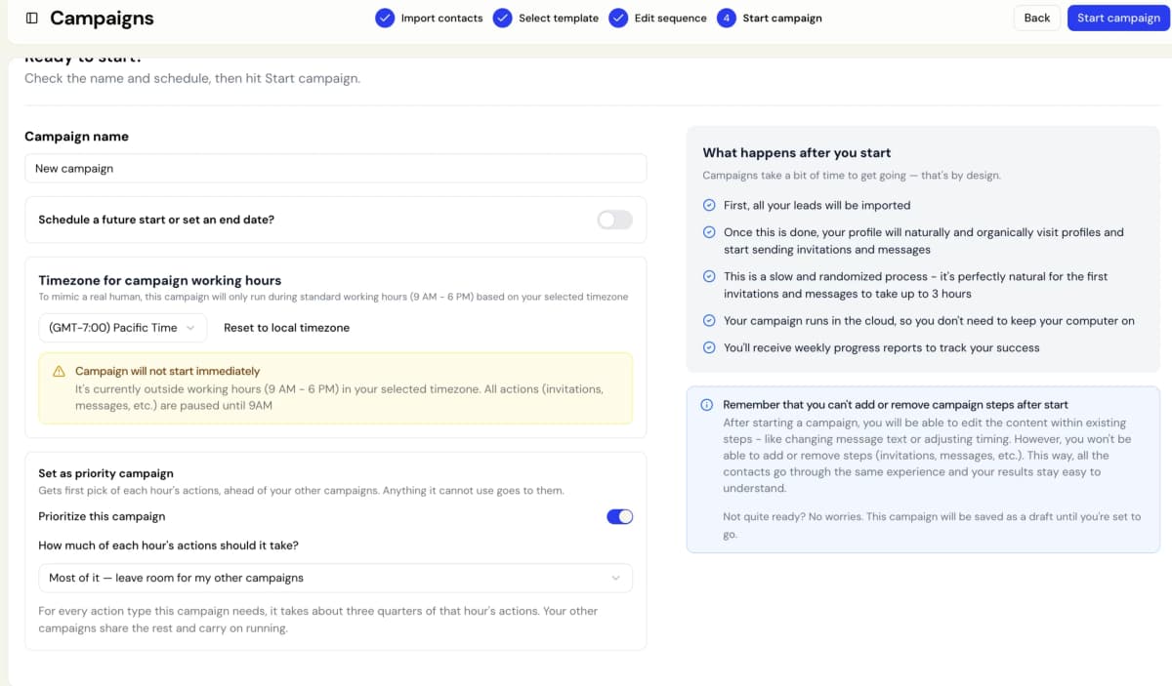Click the Campaigns page title
Screen dimensions: 1172x686
click(102, 18)
